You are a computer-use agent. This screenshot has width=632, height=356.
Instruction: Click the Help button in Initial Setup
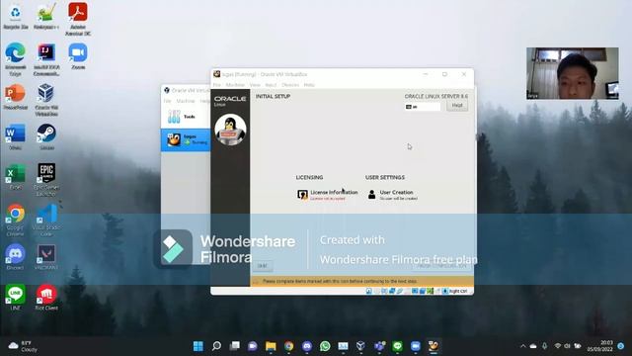coord(457,106)
